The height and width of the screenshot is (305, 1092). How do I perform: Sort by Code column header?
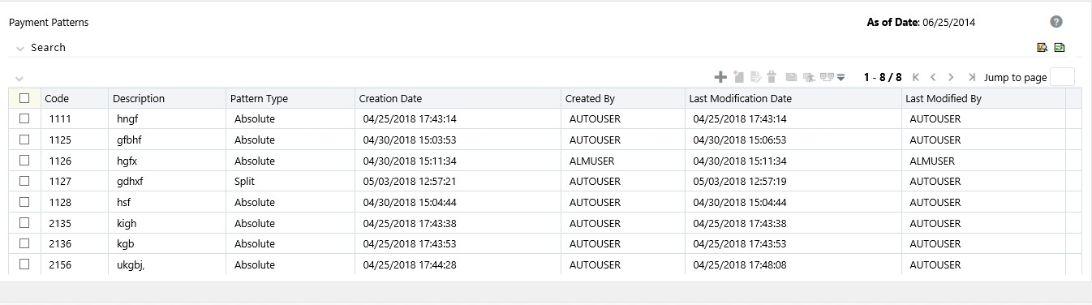pos(57,99)
